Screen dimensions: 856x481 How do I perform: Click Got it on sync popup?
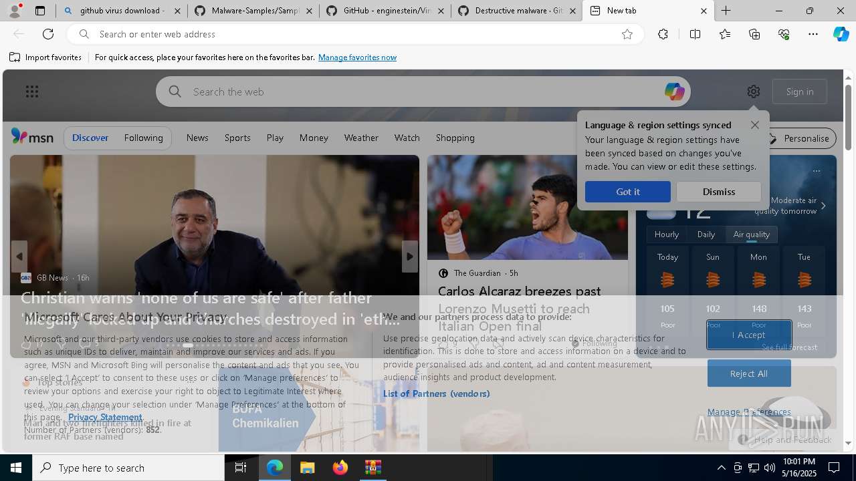tap(628, 192)
